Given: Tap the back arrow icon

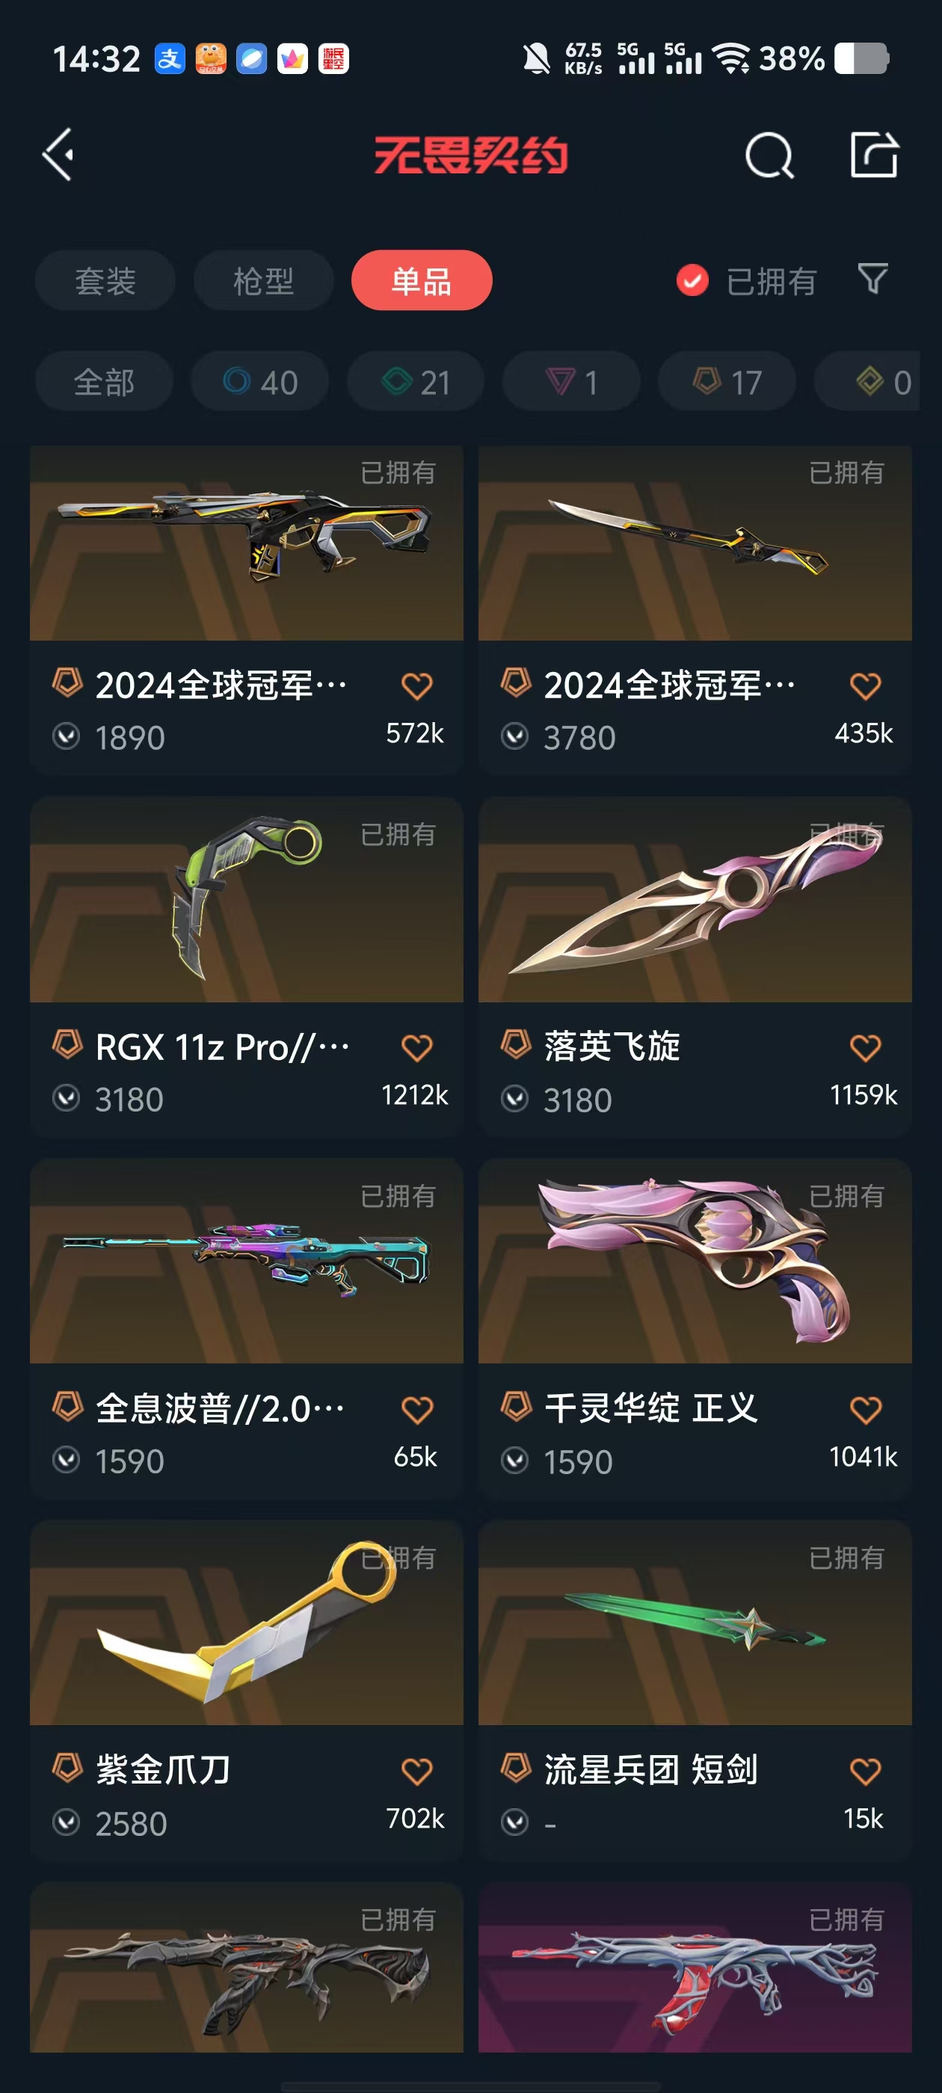Looking at the screenshot, I should [58, 155].
